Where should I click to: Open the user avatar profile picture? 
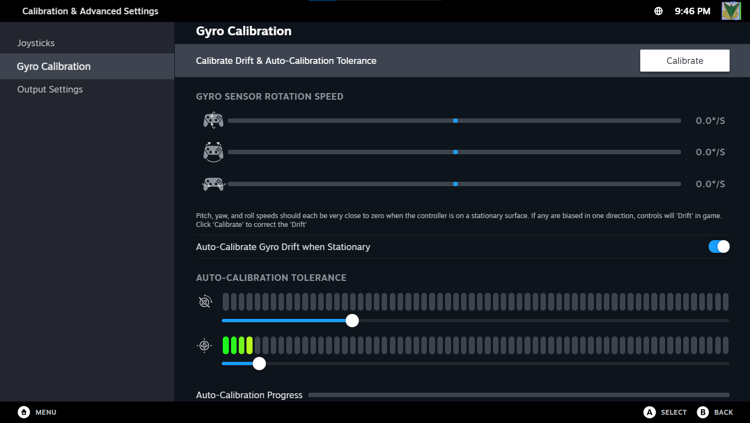731,11
